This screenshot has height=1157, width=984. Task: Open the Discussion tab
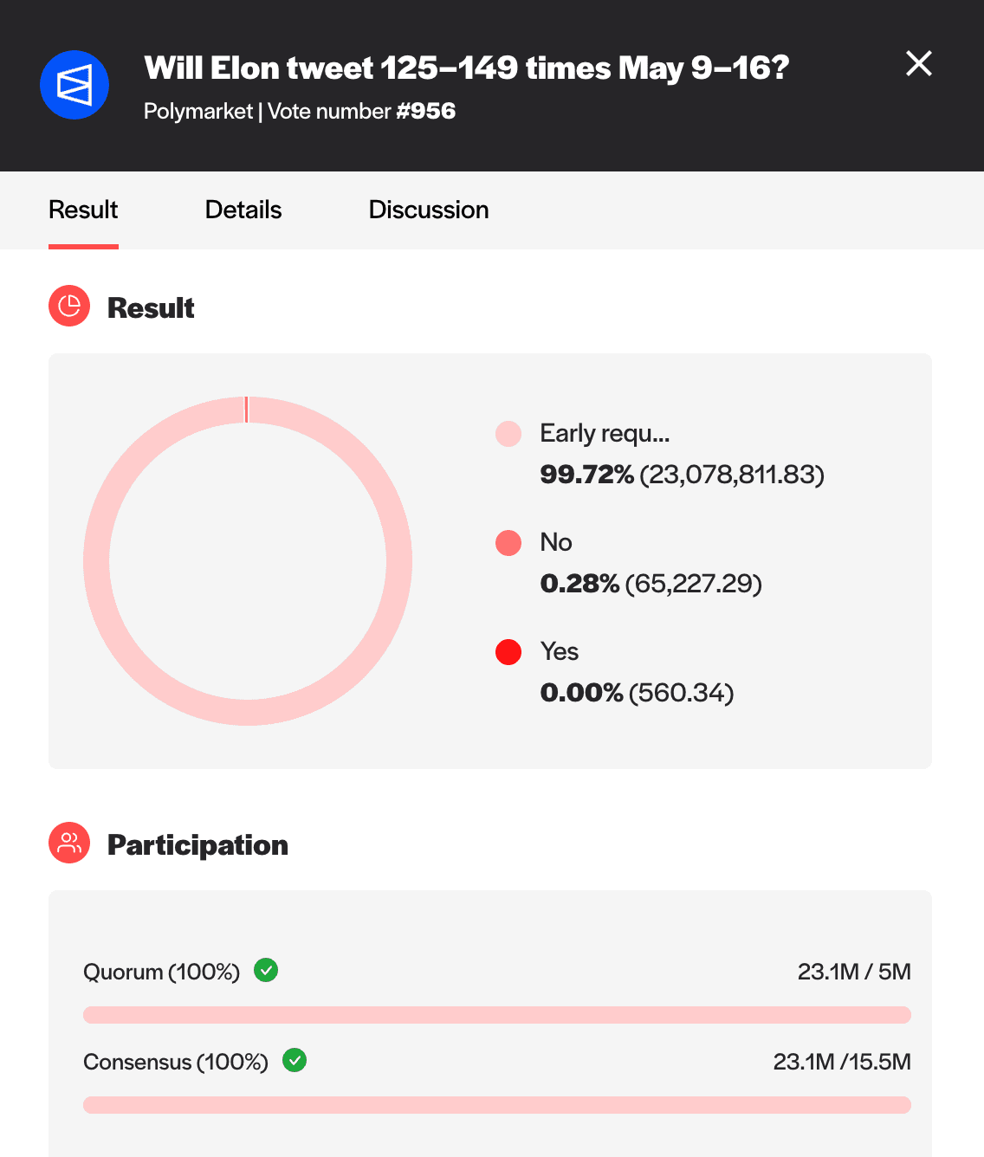coord(429,210)
